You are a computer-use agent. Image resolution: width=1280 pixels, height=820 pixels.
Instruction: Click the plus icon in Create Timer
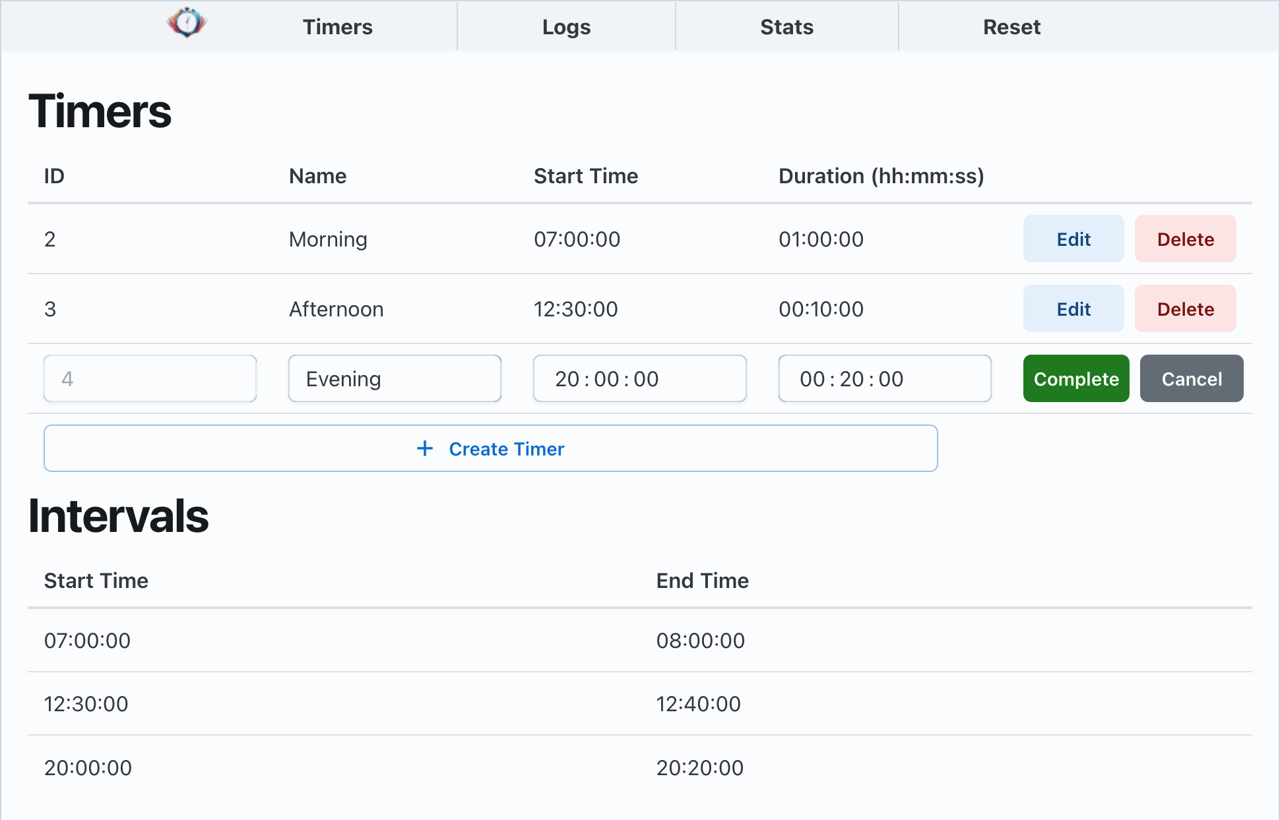coord(425,449)
